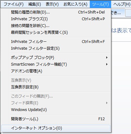Click the browser tab behind the menu
Screen dimensions: 131x134
click(x=118, y=13)
